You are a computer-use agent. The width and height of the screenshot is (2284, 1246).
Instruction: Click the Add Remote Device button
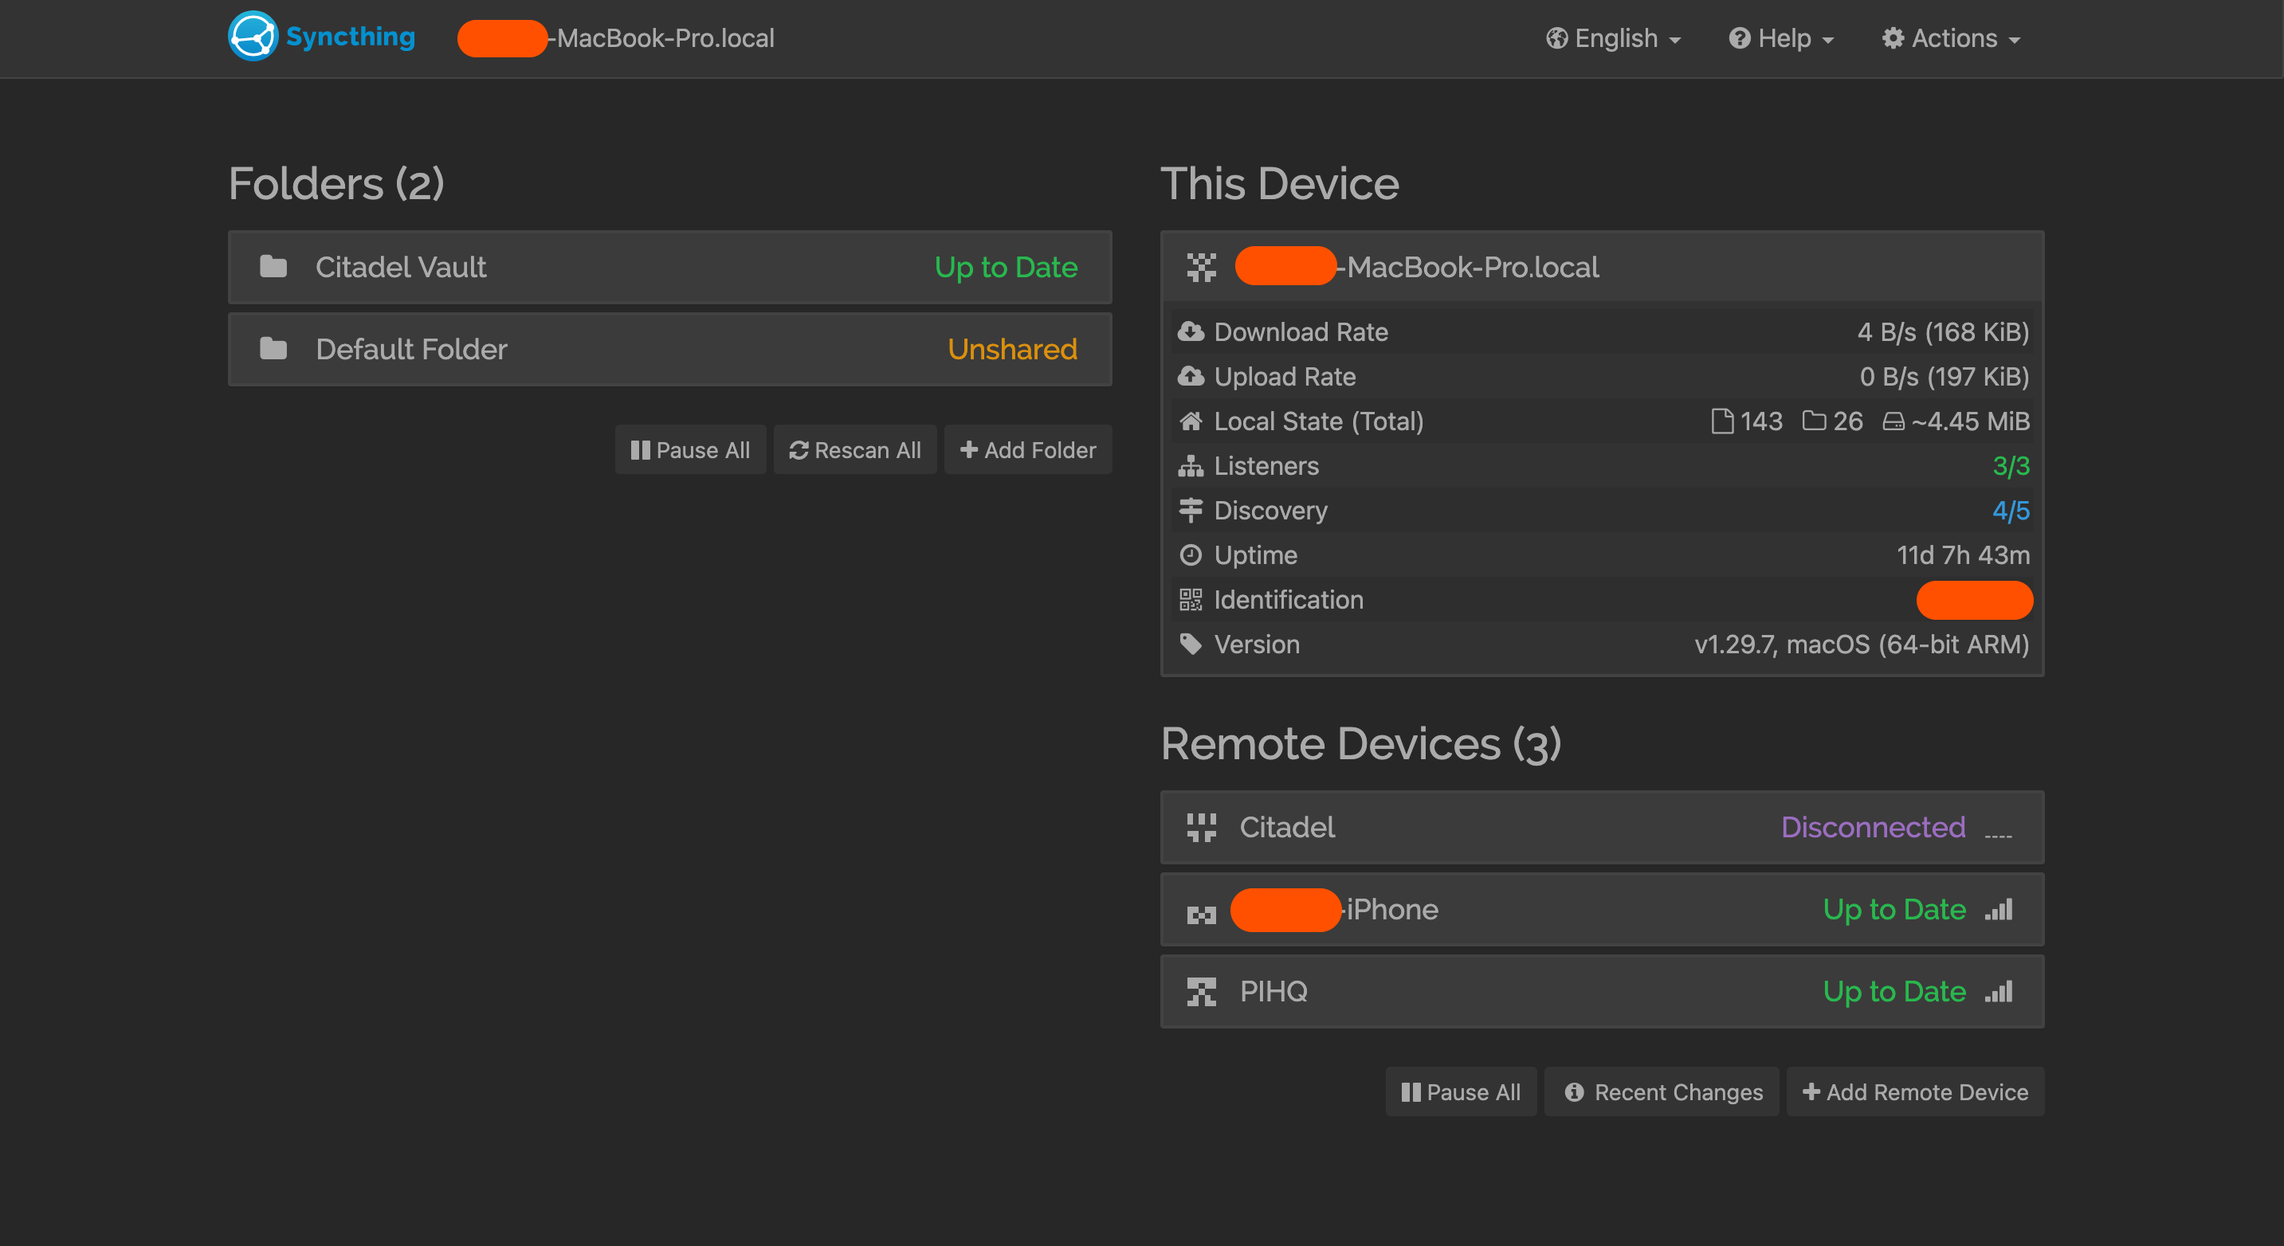click(x=1914, y=1091)
